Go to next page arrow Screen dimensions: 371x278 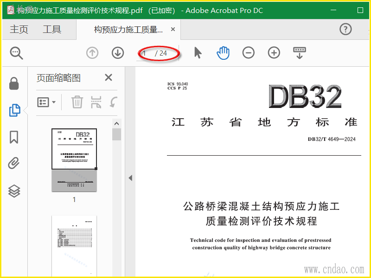point(118,53)
